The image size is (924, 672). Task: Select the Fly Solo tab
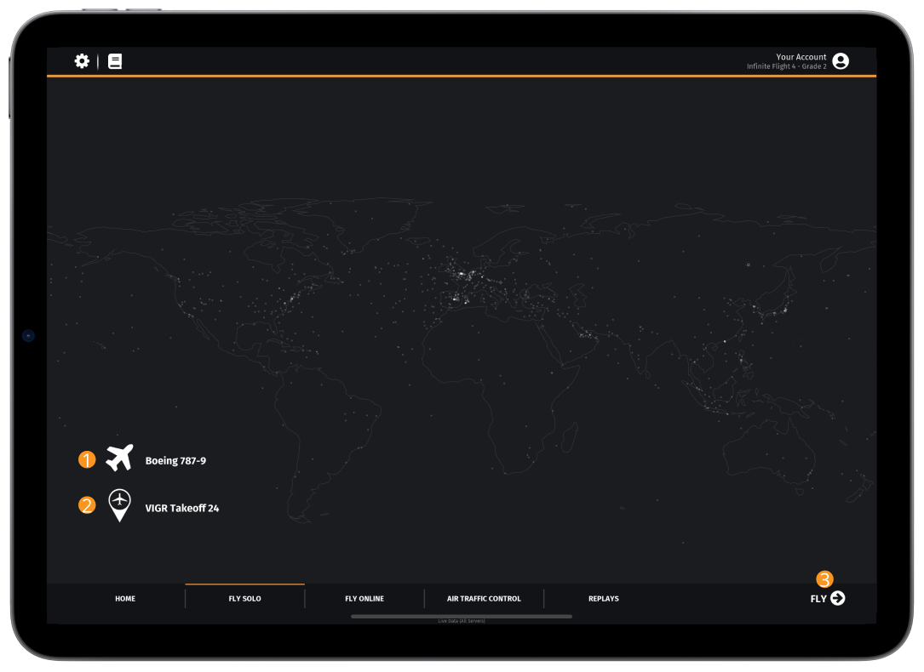coord(244,599)
